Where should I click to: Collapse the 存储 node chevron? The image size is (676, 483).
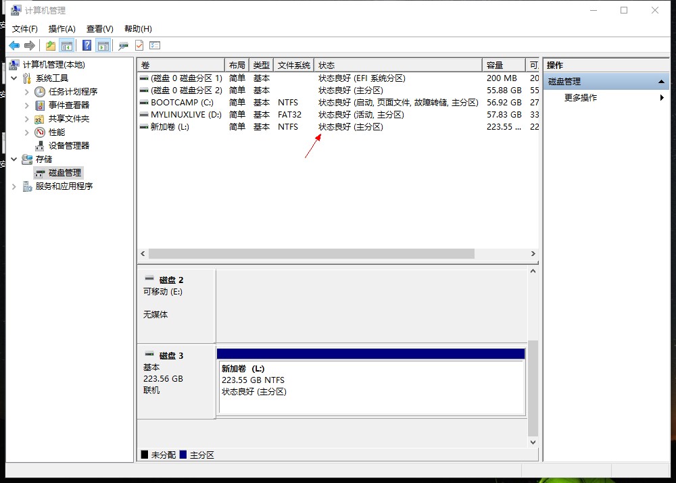(14, 159)
